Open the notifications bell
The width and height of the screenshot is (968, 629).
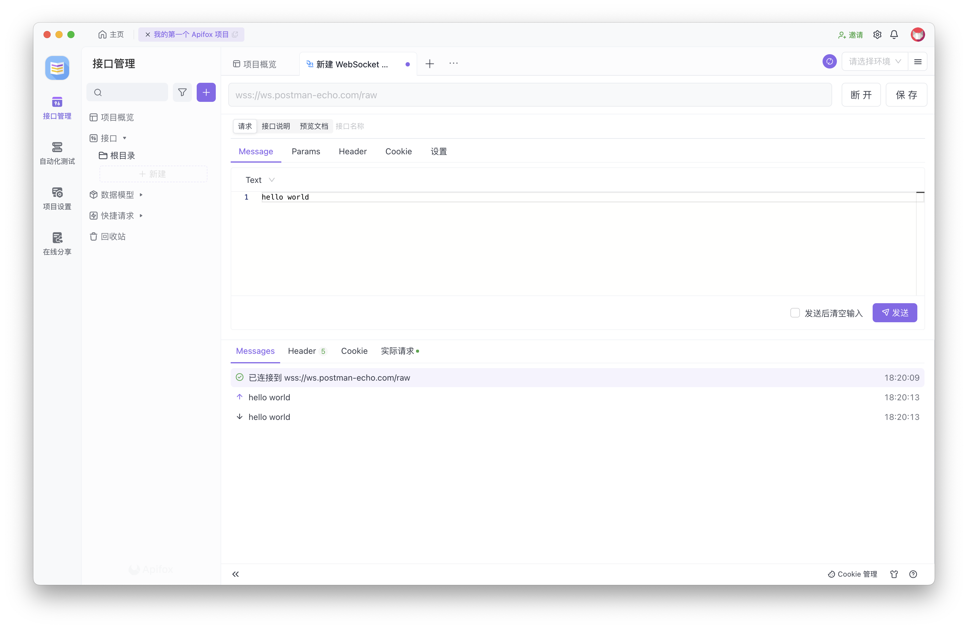click(x=894, y=35)
